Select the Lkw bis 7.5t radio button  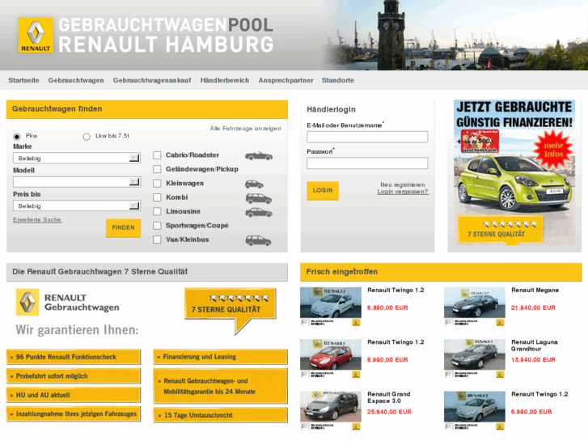pyautogui.click(x=87, y=137)
